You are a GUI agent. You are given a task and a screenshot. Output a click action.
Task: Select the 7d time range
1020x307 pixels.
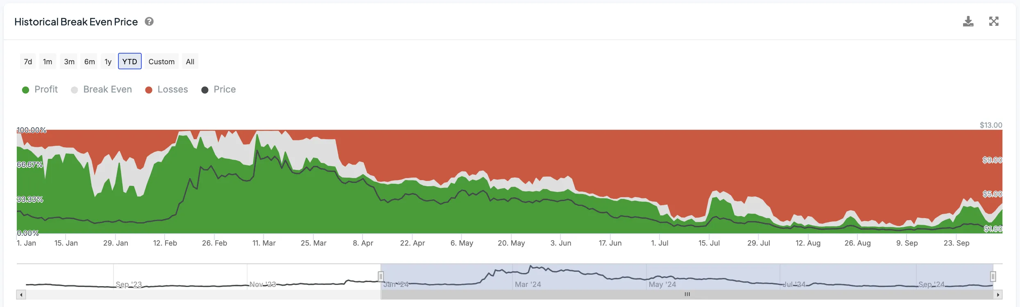[28, 61]
